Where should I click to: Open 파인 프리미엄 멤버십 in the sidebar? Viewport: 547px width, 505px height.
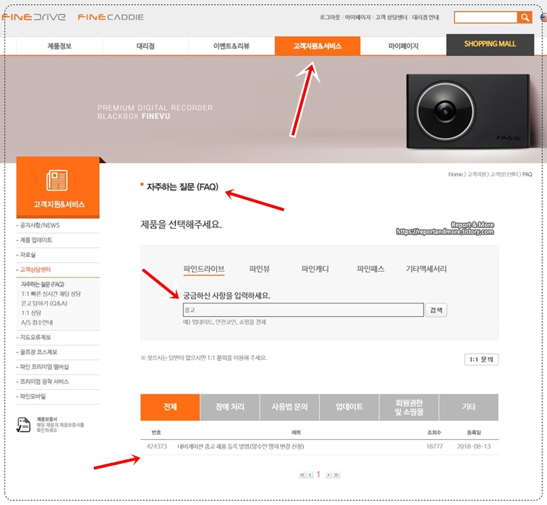(x=44, y=367)
